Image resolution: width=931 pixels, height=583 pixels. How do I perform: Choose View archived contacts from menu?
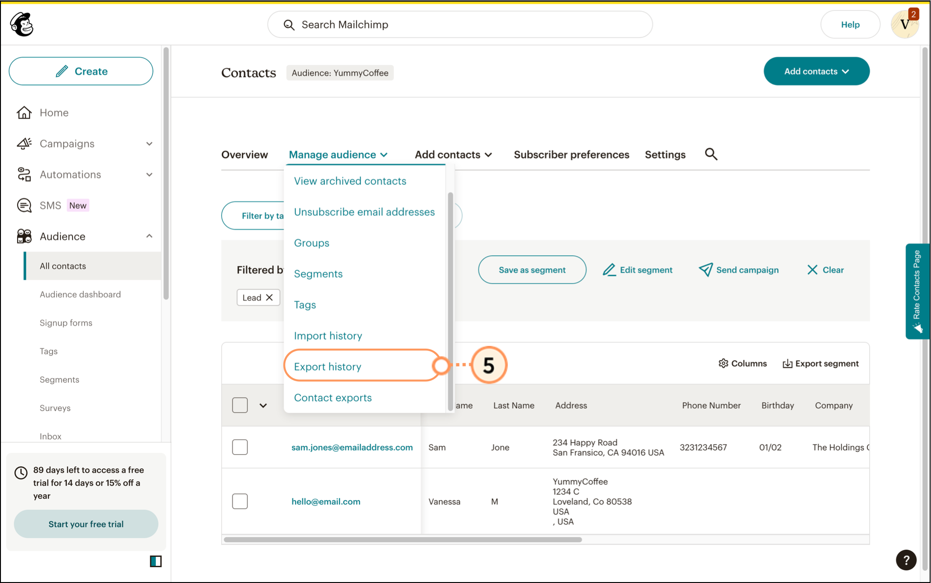pyautogui.click(x=350, y=181)
